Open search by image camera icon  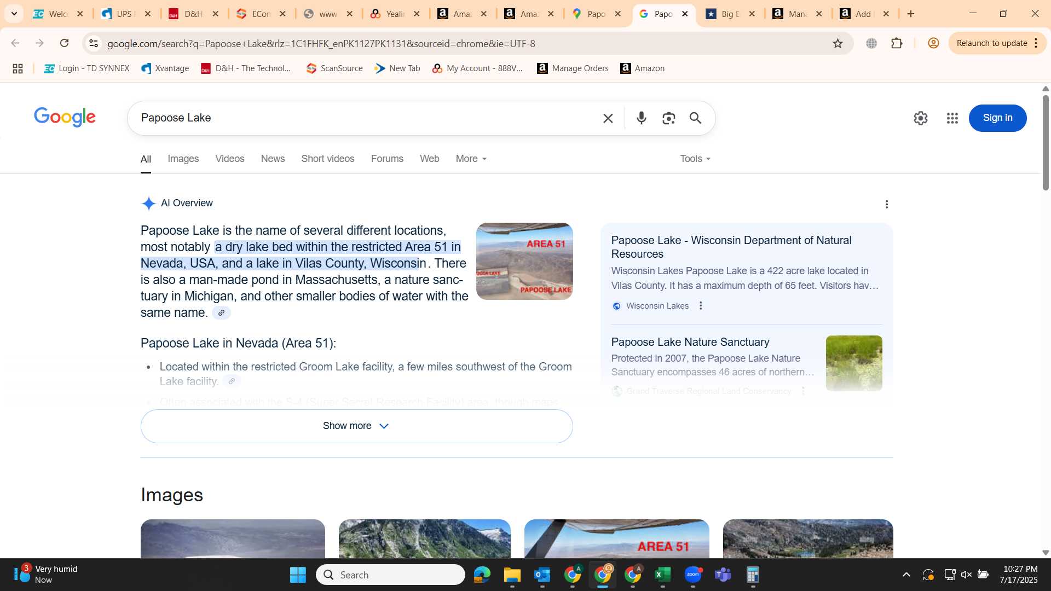tap(668, 118)
